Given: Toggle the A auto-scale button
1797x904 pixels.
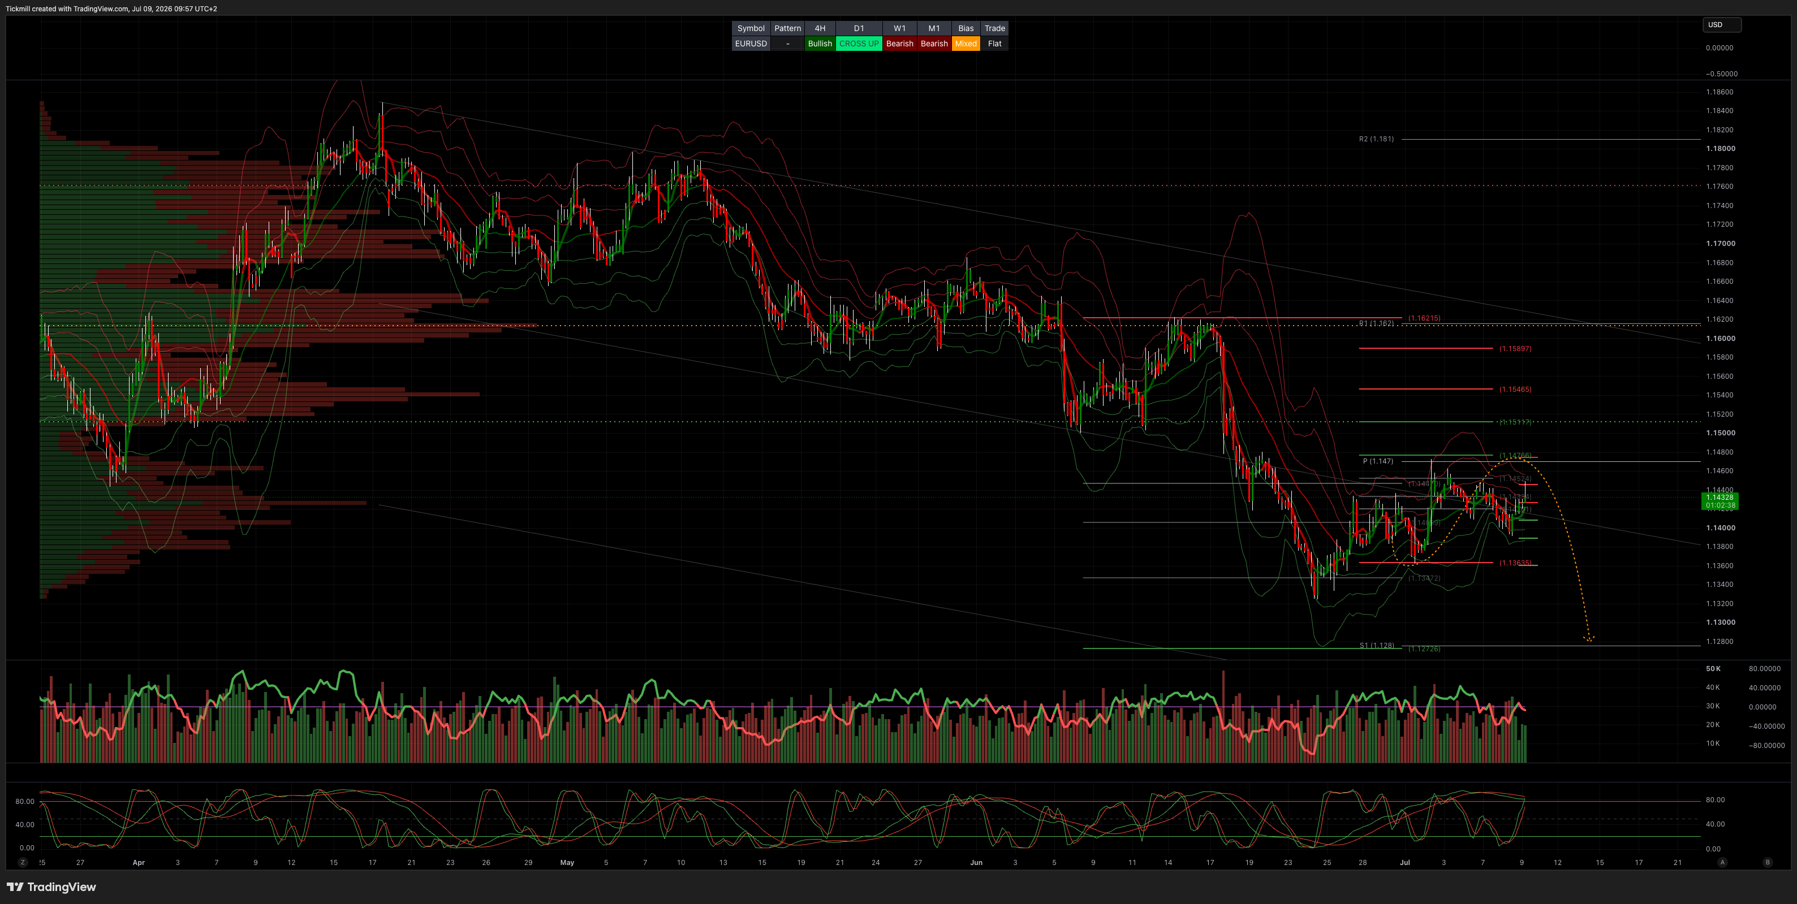Looking at the screenshot, I should (1722, 862).
